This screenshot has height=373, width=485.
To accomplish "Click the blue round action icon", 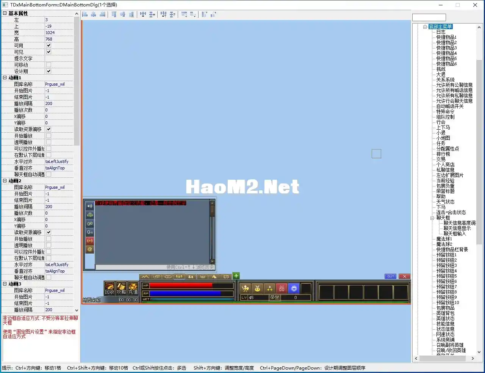I will pos(294,288).
